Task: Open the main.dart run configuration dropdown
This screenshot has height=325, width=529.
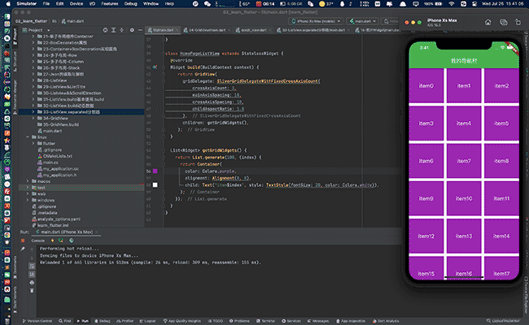Action: point(363,21)
